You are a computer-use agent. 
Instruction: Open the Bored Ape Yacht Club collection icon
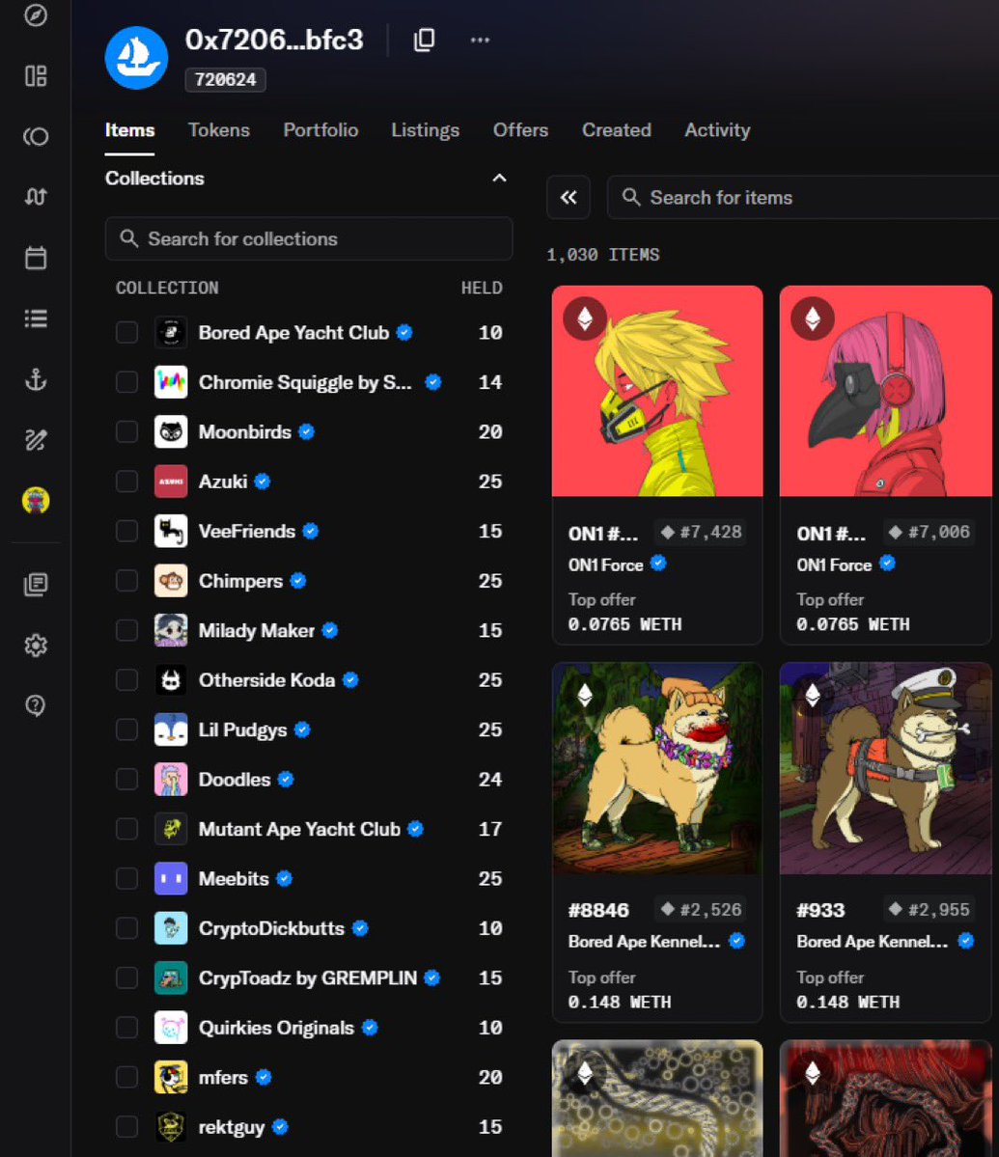[x=171, y=333]
